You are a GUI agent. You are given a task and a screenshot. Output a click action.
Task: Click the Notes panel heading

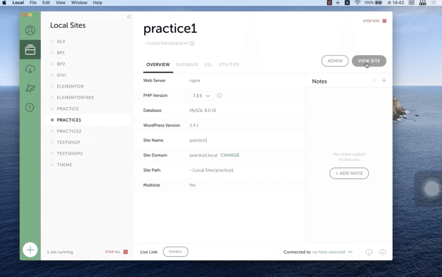(319, 81)
